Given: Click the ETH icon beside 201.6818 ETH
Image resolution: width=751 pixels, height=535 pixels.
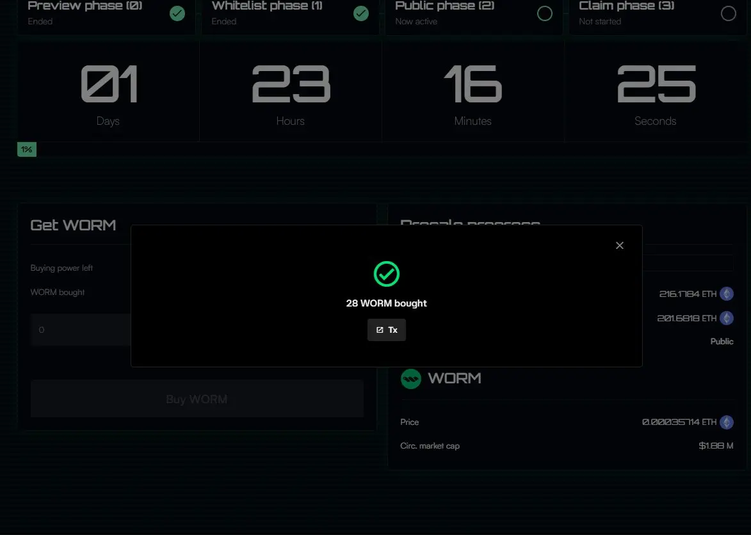Looking at the screenshot, I should click(x=727, y=318).
